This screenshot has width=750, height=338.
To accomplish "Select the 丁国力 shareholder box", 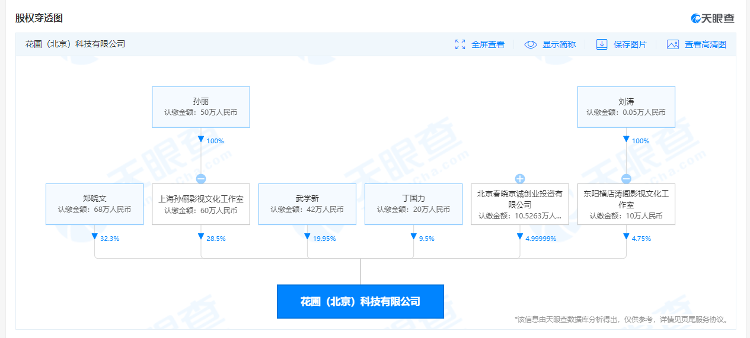I will [x=413, y=204].
